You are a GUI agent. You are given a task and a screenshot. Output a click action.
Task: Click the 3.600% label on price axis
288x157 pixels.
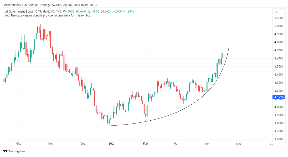(x=279, y=139)
